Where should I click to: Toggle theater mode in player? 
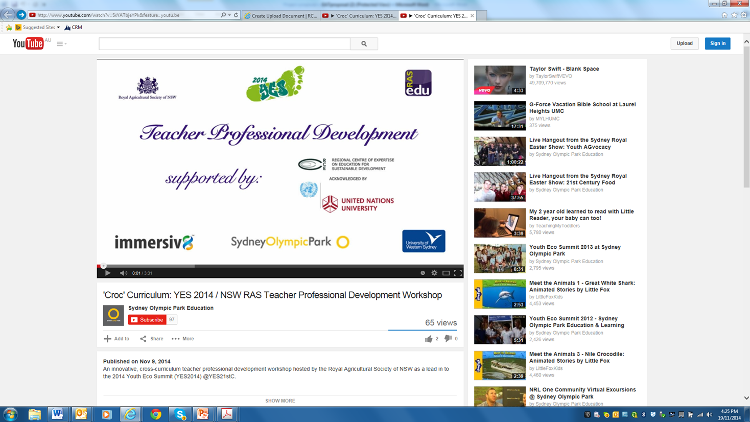tap(446, 273)
